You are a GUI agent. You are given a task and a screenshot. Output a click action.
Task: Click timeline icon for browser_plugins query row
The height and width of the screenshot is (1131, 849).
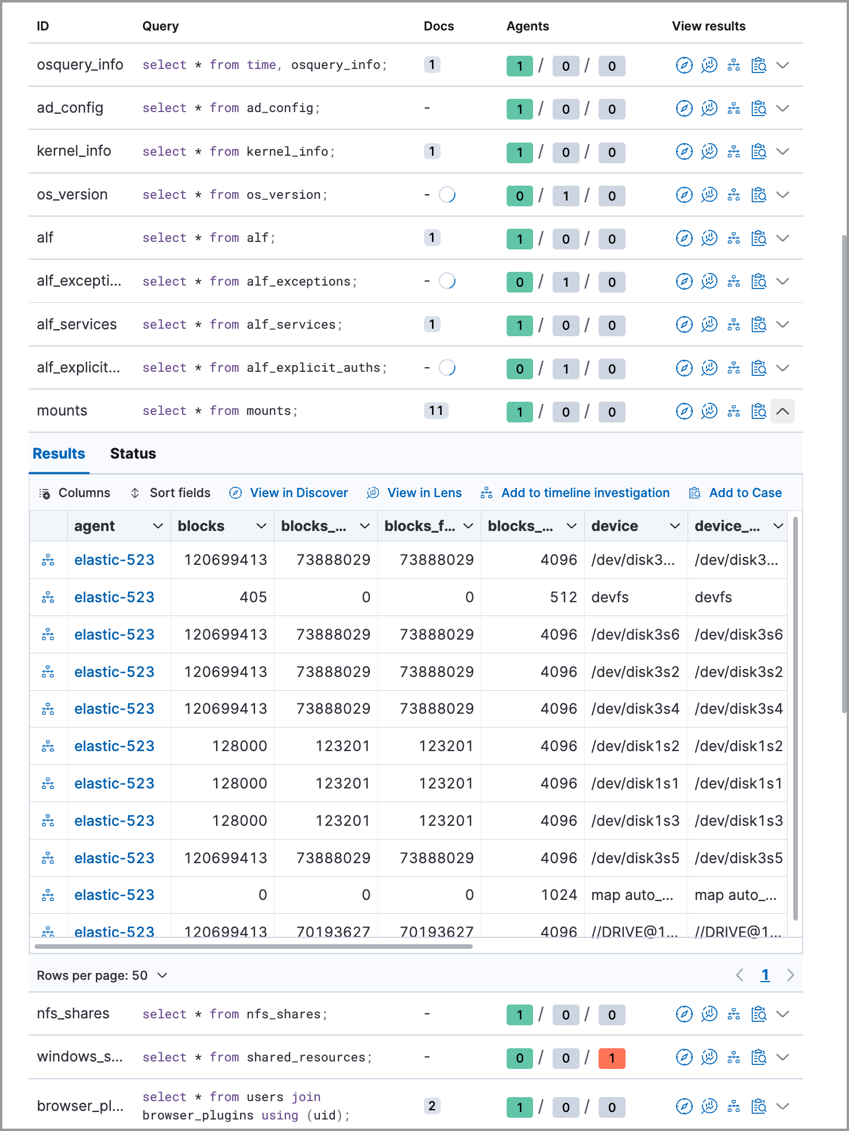pyautogui.click(x=734, y=1106)
